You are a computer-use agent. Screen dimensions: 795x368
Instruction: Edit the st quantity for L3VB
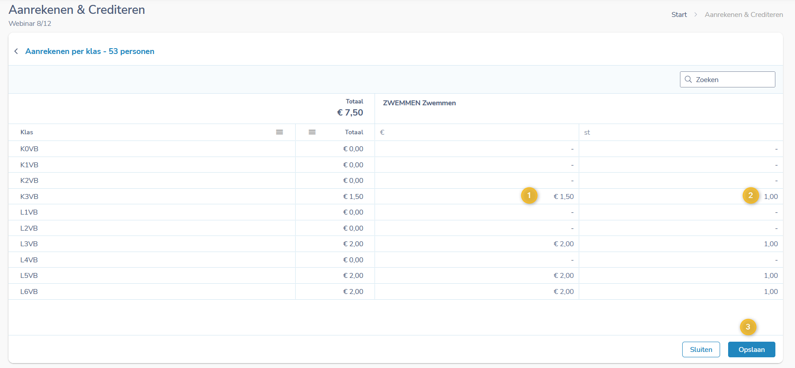pos(770,244)
